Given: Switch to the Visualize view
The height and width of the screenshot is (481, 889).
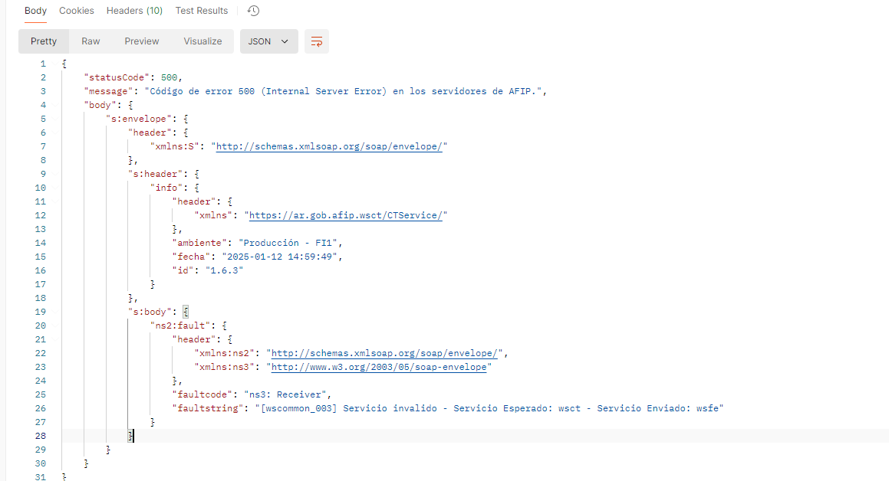Looking at the screenshot, I should tap(202, 41).
